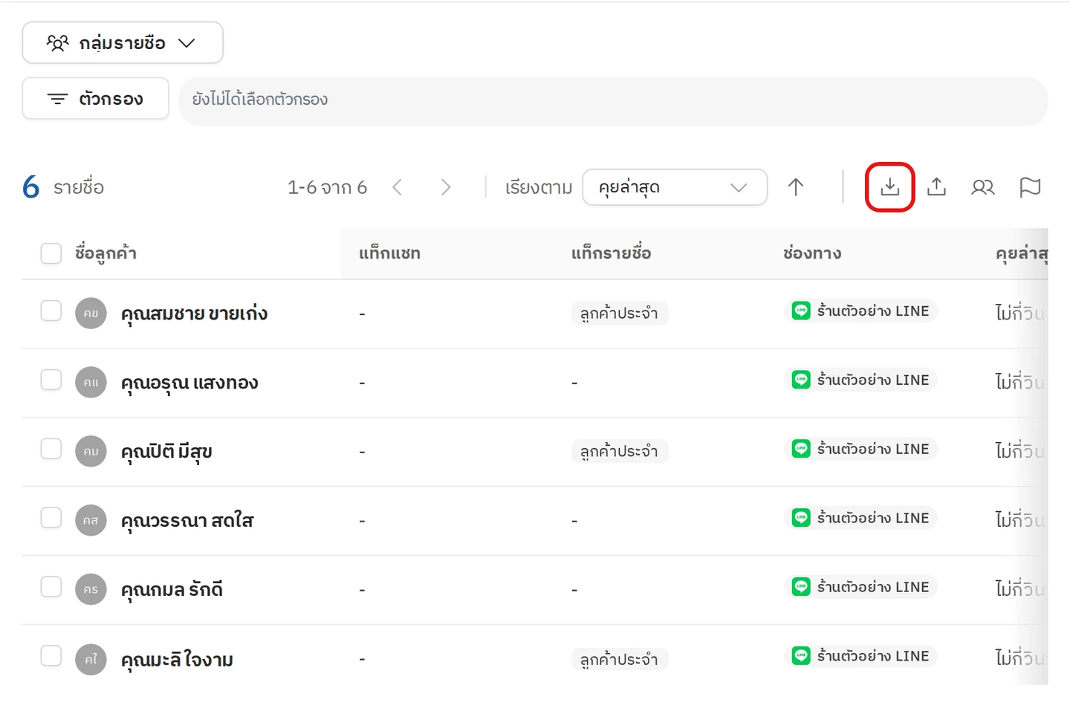The width and height of the screenshot is (1070, 714).
Task: Click the two-people group icon in toolbar
Action: [x=983, y=187]
